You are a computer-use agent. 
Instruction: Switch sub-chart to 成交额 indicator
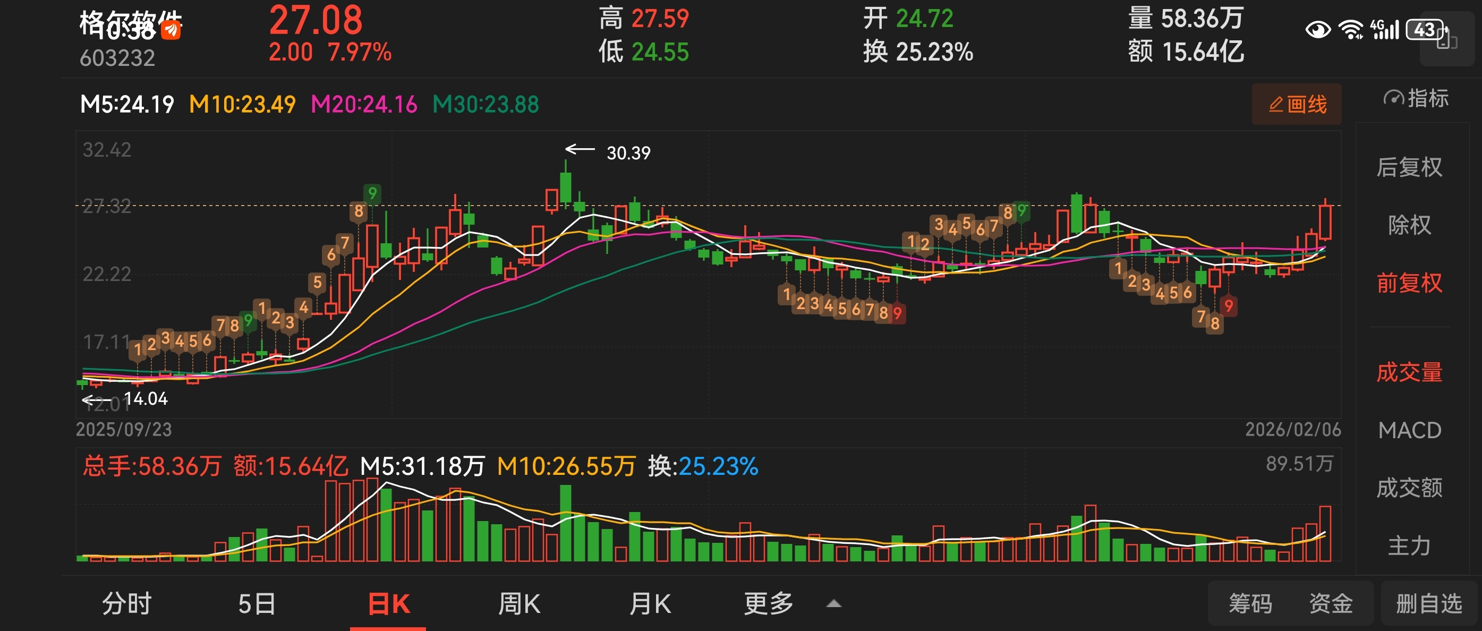tap(1409, 488)
